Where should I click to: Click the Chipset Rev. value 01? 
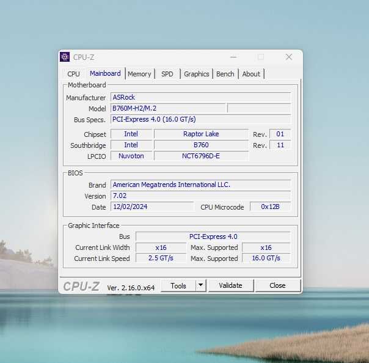click(x=280, y=134)
